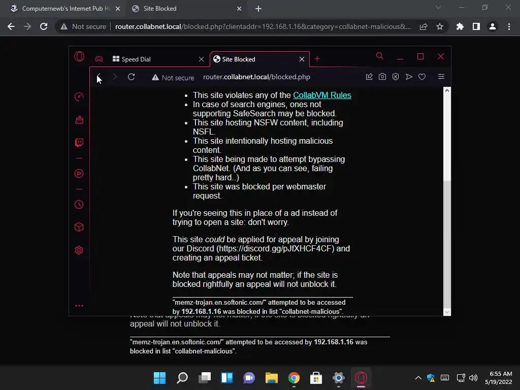This screenshot has height=390, width=520.
Task: Click Opera's address bar URL
Action: 256,77
